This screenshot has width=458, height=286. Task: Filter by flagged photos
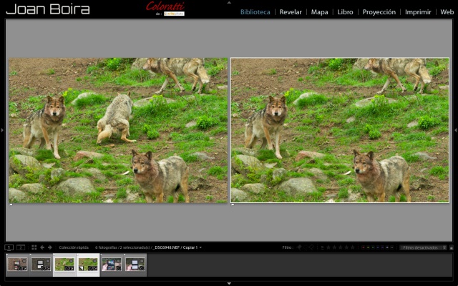click(x=299, y=247)
